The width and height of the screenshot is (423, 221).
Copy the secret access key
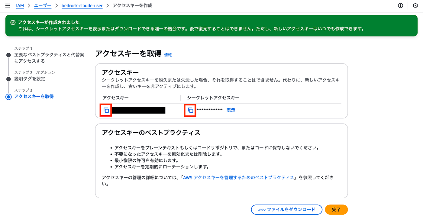click(190, 110)
